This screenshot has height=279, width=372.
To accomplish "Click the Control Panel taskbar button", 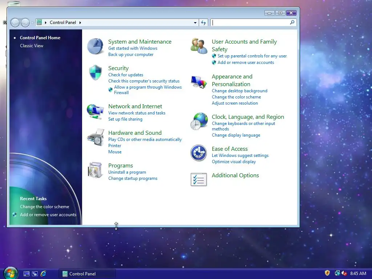I will pyautogui.click(x=87, y=274).
